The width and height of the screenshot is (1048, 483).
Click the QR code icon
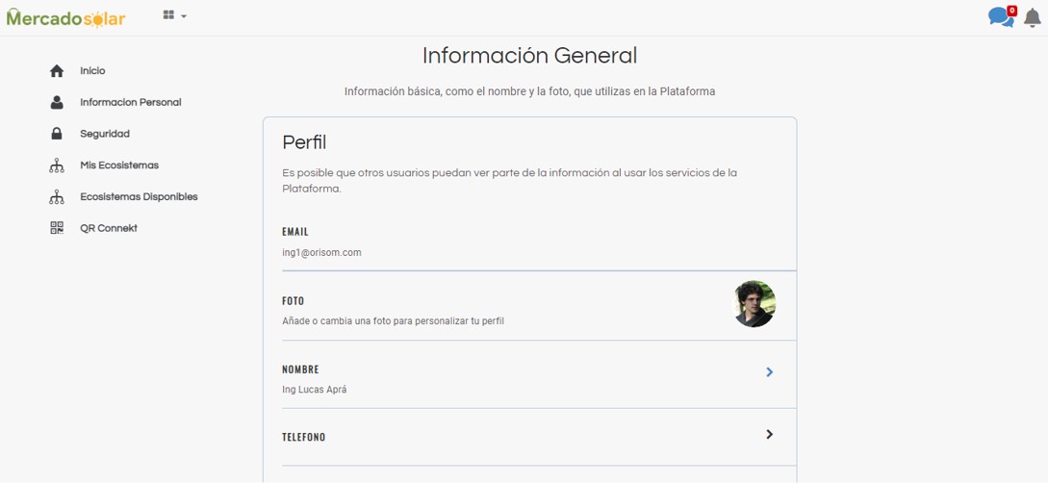[x=57, y=228]
